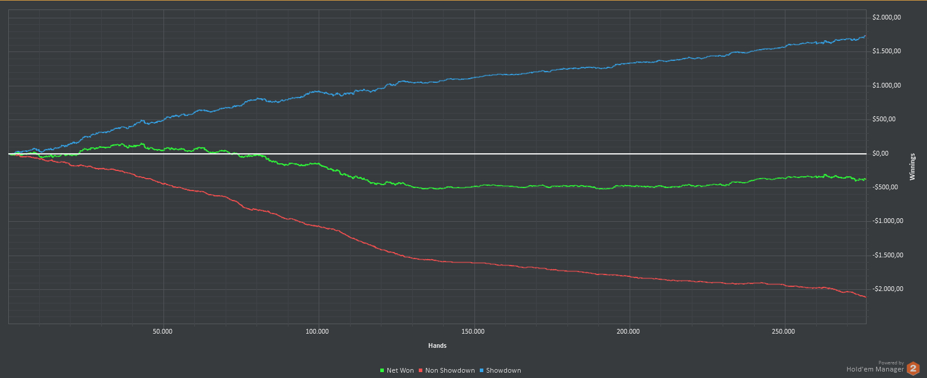Click the end point of the red Non Showdown line
Viewport: 927px width, 378px height.
(x=865, y=297)
